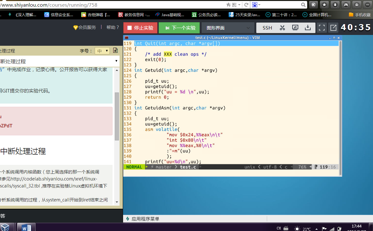The image size is (373, 231).
Task: Click the VIM window menu icon in title bar
Action: coord(127,37)
